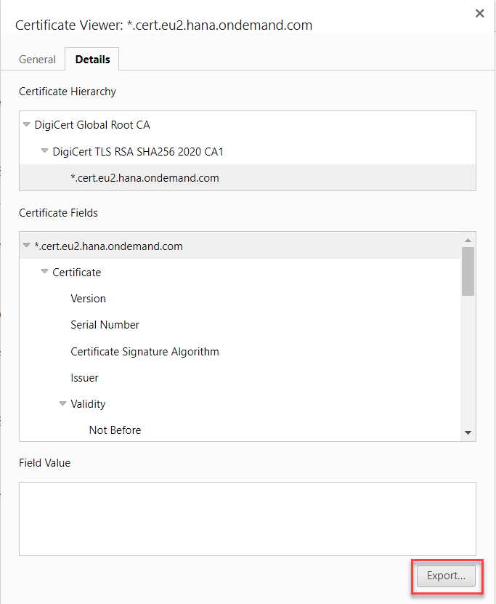Collapse the Certificate field node
The width and height of the screenshot is (496, 604).
click(44, 271)
